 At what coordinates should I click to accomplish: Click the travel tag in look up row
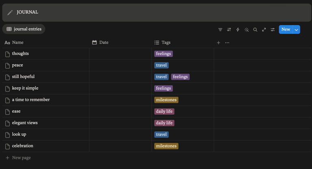pos(161,134)
